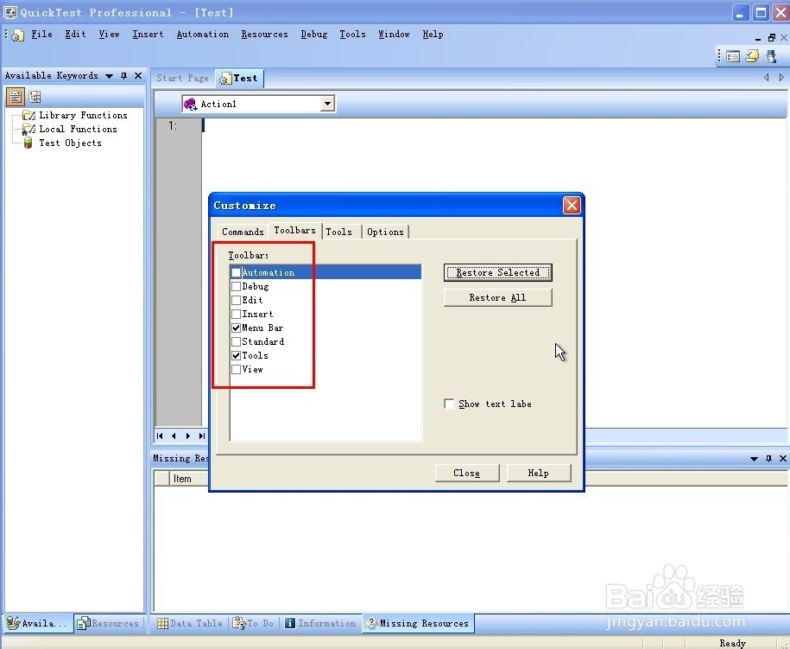Close Customize dialog with red X

(572, 205)
